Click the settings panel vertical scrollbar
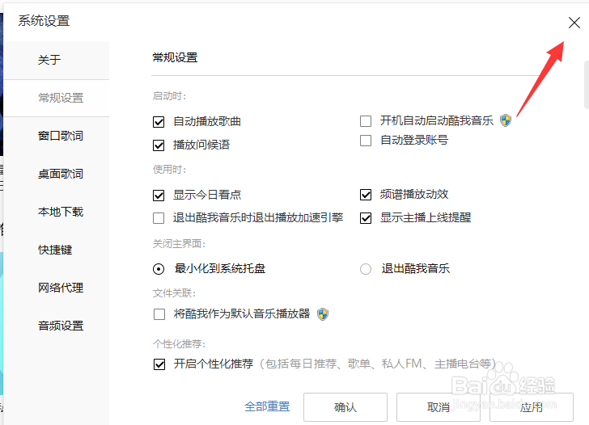Viewport: 589px width, 425px height. click(587, 85)
